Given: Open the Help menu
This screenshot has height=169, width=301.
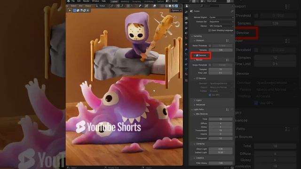Looking at the screenshot, I should click(x=103, y=1).
